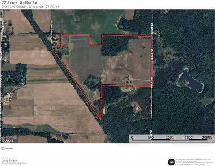The height and width of the screenshot is (166, 215).
Task: Click the 'id.' logo badge
Action: 172,162
